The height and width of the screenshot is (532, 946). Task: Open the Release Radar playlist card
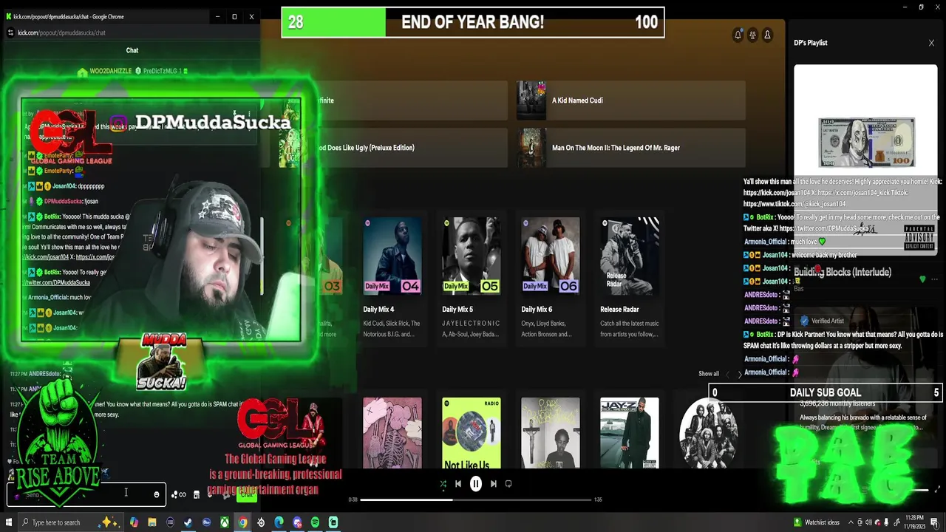click(x=630, y=277)
